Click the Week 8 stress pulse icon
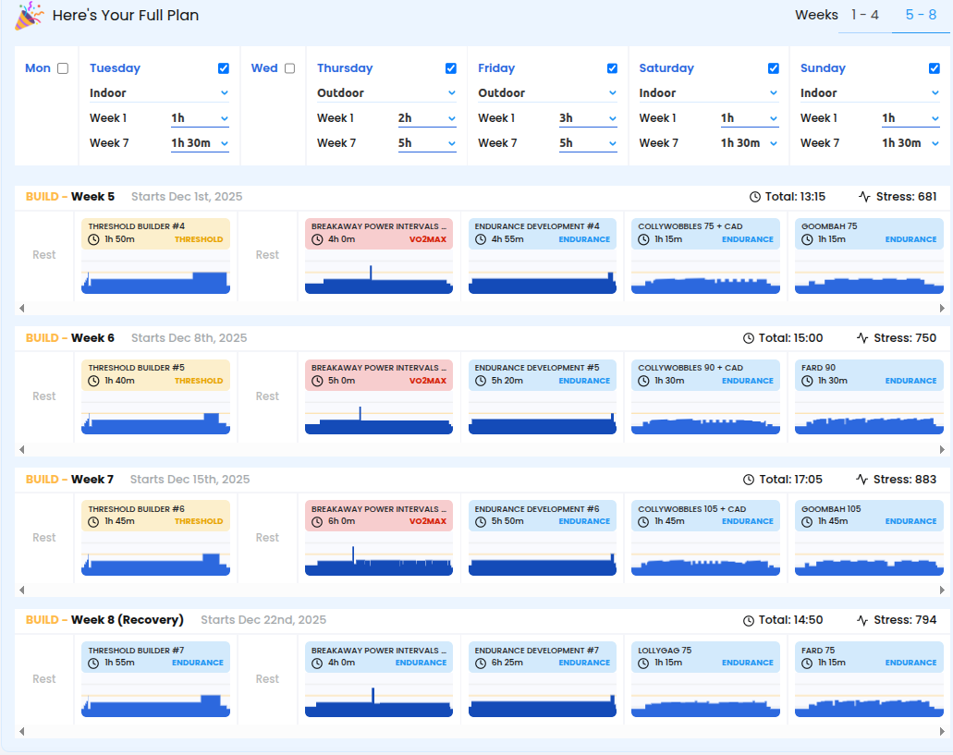The width and height of the screenshot is (953, 755). (x=863, y=620)
